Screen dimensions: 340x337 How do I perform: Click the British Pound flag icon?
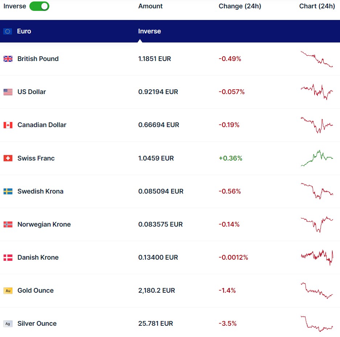pos(8,59)
